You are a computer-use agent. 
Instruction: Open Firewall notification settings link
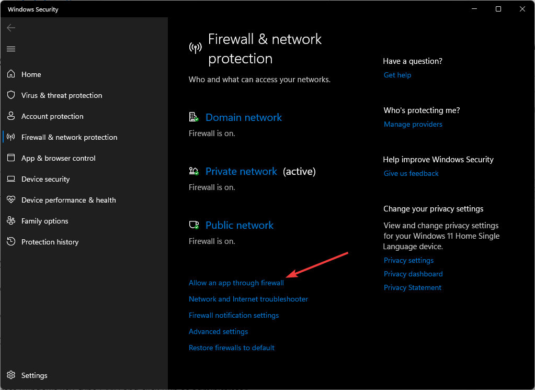(x=234, y=315)
